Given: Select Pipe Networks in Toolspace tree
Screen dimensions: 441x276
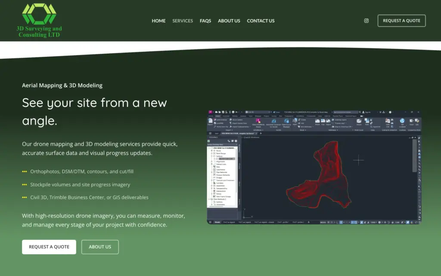Looking at the screenshot, I should click(x=221, y=172).
